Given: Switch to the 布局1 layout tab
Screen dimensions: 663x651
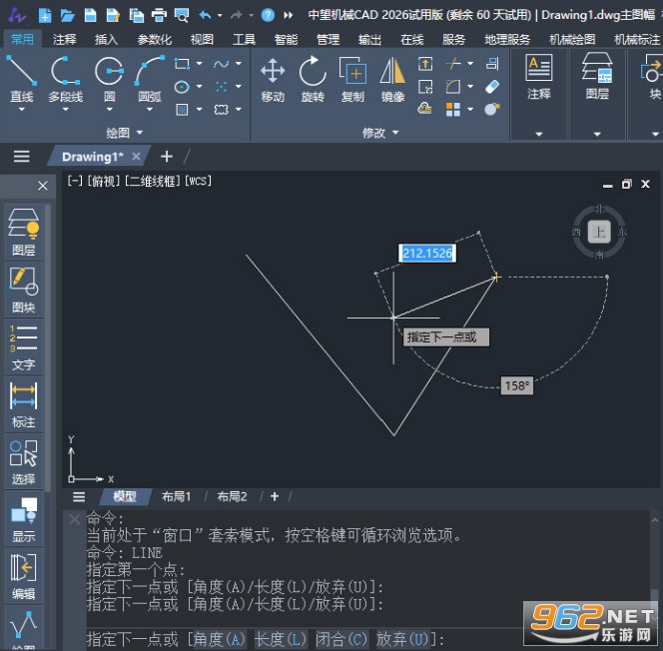Looking at the screenshot, I should [176, 496].
